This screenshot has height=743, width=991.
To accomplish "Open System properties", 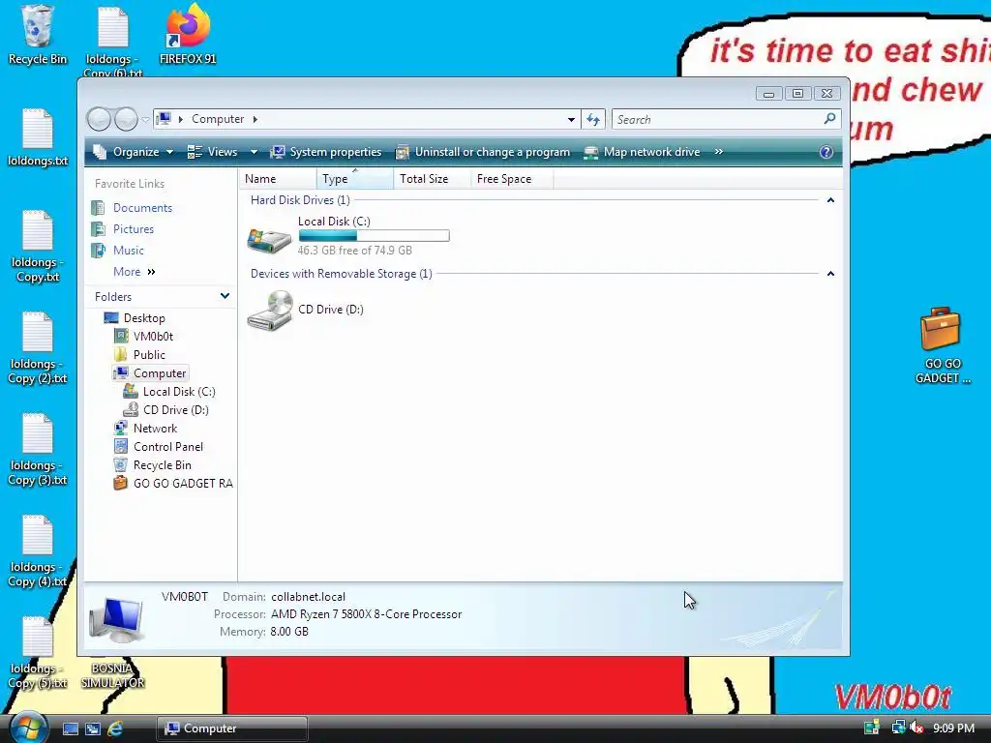I will (x=326, y=152).
